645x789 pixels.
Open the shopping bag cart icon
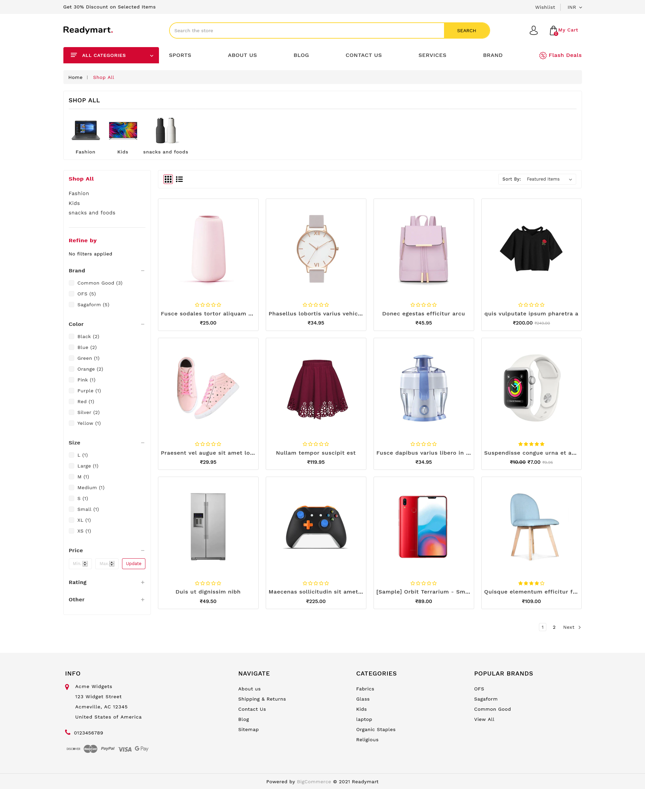click(x=553, y=30)
